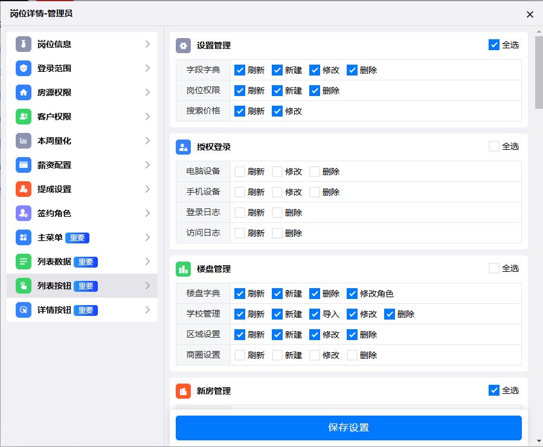Click the 登录范围 shield icon
This screenshot has width=543, height=447.
(x=23, y=68)
